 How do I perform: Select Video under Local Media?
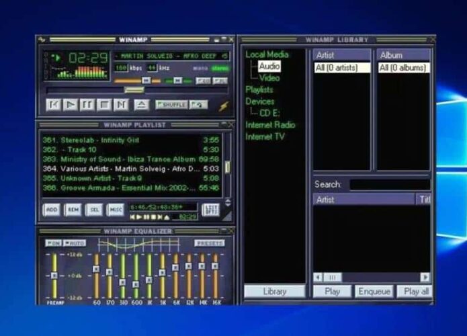tap(269, 78)
